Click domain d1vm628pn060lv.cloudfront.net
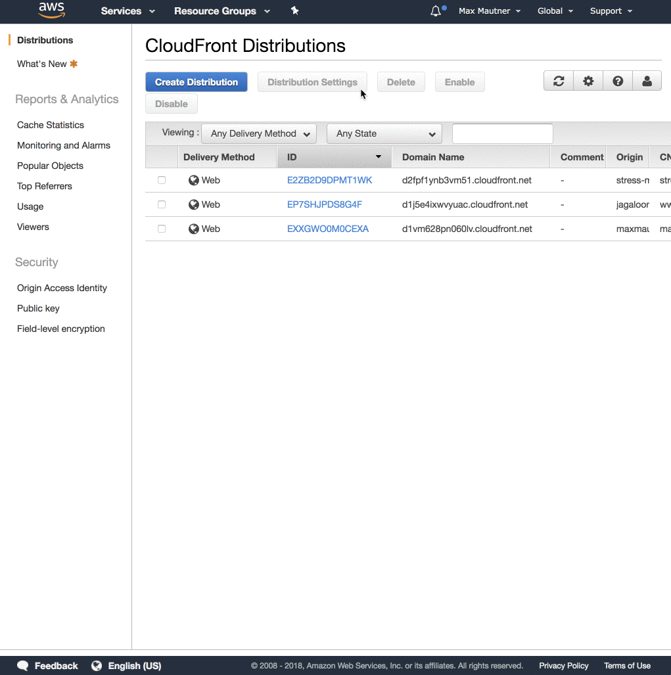Viewport: 671px width, 675px height. coord(467,229)
